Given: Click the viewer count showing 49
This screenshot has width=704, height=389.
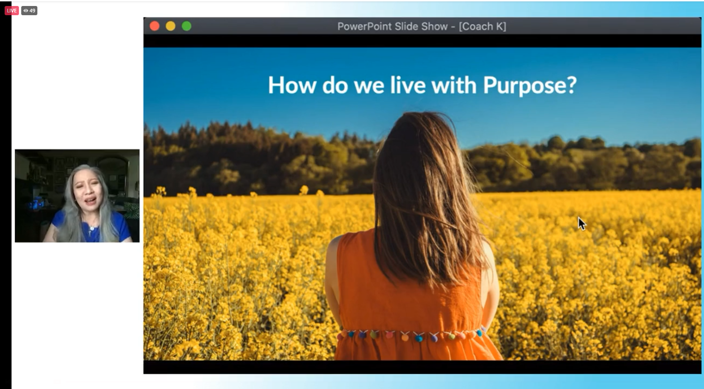Looking at the screenshot, I should (x=29, y=11).
